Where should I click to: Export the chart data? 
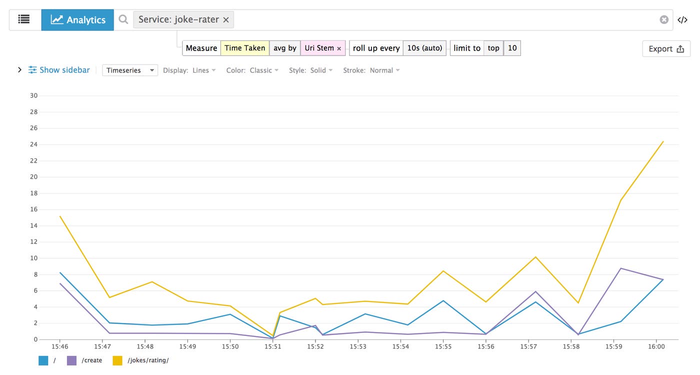click(x=666, y=48)
